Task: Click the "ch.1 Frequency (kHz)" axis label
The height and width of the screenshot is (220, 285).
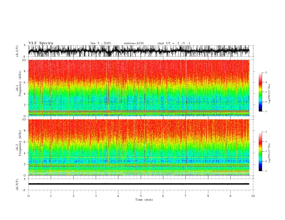Action: (19, 84)
